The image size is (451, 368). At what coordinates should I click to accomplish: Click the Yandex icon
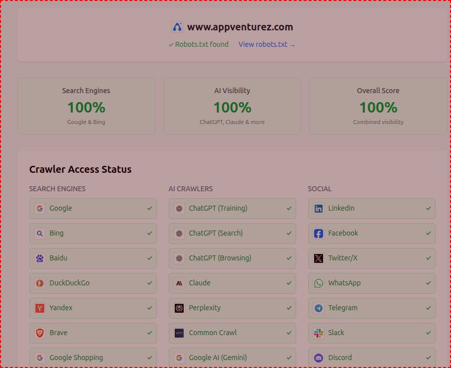click(x=40, y=308)
